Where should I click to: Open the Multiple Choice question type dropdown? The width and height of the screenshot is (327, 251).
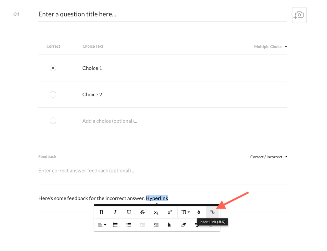271,47
